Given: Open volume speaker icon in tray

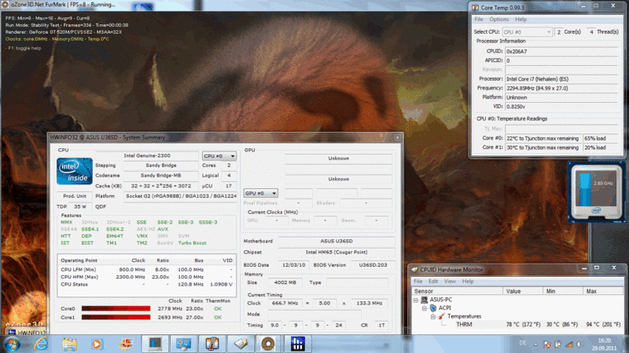Looking at the screenshot, I should point(580,344).
